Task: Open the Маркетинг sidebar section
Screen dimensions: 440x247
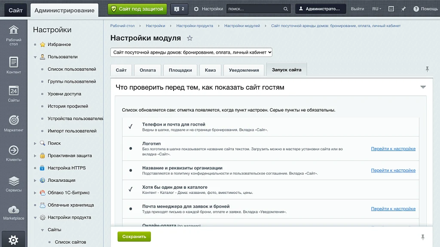Action: (x=13, y=123)
